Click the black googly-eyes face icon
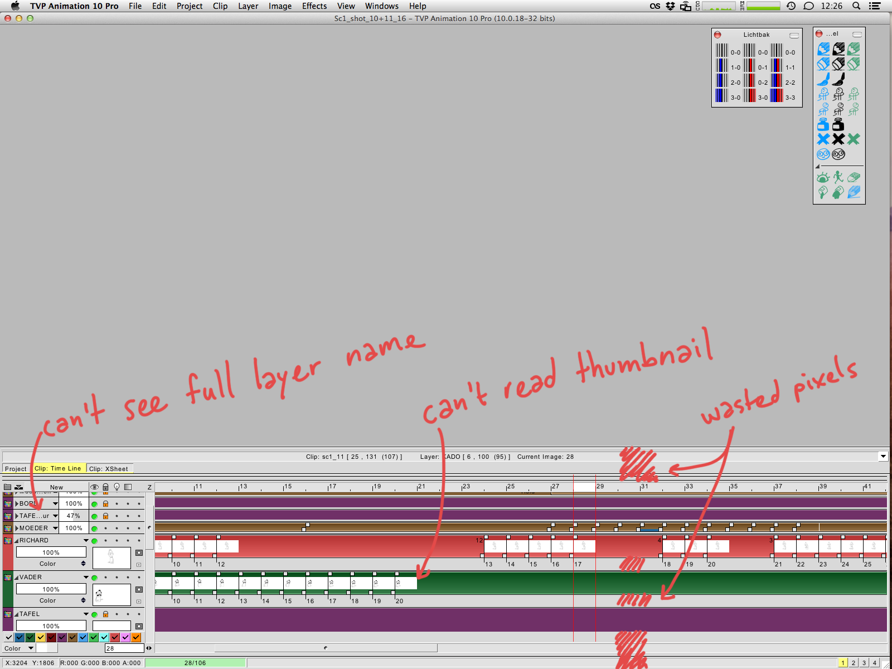Viewport: 892px width, 669px height. pyautogui.click(x=838, y=154)
